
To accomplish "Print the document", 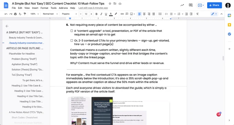I will tap(15, 14).
